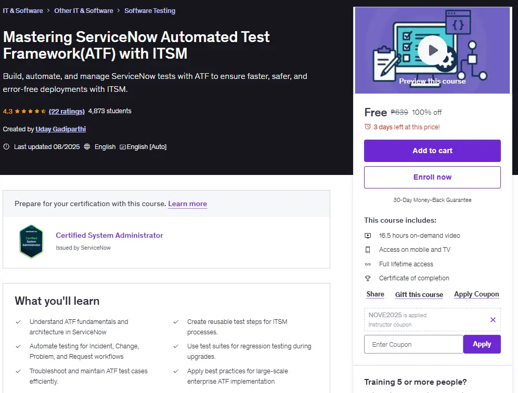
Task: Open the 22 ratings link
Action: (x=67, y=111)
